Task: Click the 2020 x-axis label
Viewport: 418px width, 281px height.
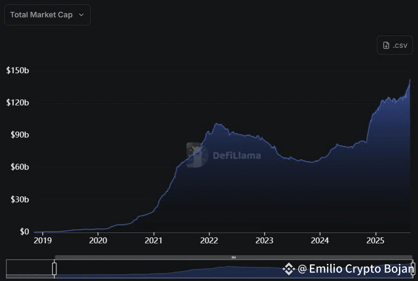Action: [98, 241]
